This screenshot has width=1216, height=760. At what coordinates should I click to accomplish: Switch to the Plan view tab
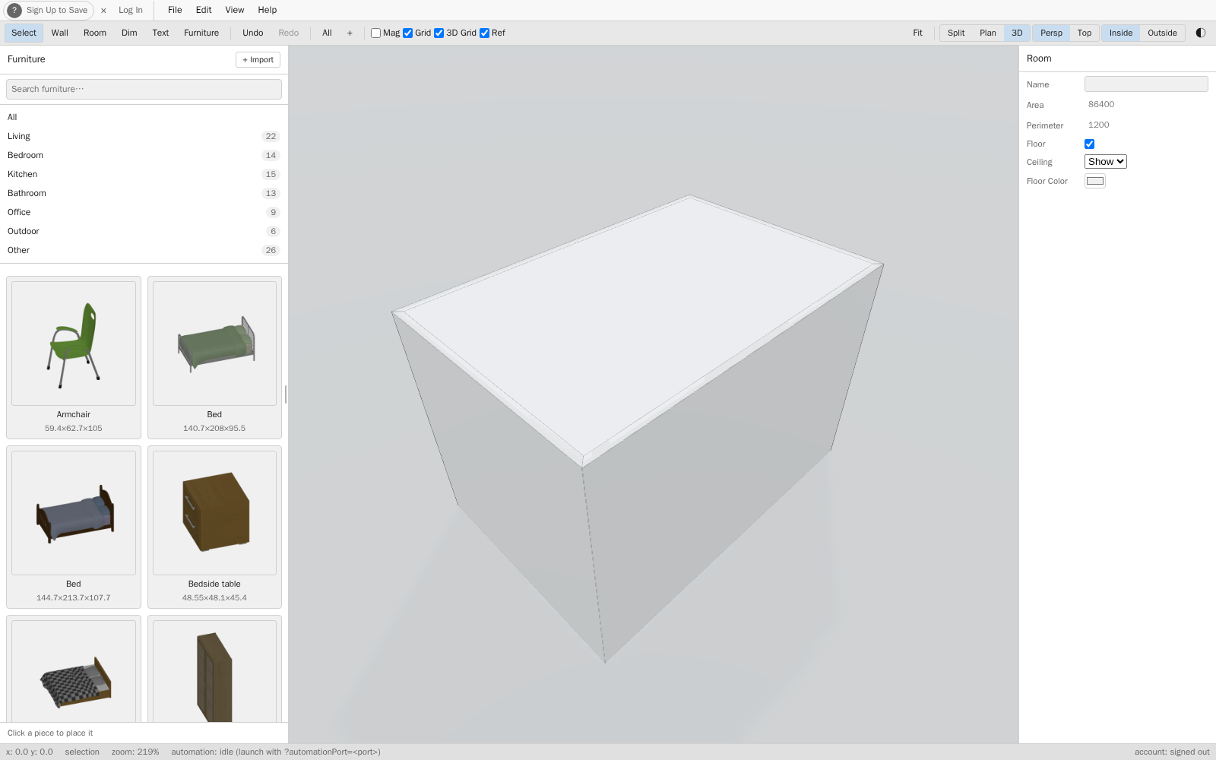click(x=987, y=33)
